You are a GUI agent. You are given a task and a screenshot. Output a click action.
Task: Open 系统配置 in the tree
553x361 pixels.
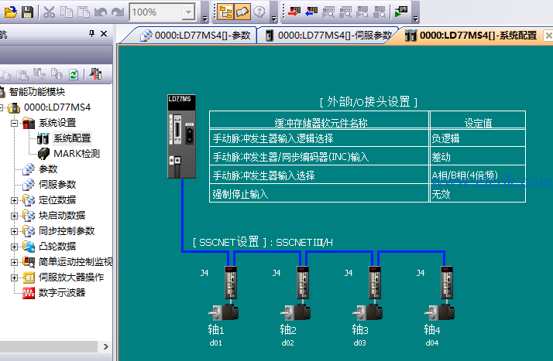click(72, 138)
